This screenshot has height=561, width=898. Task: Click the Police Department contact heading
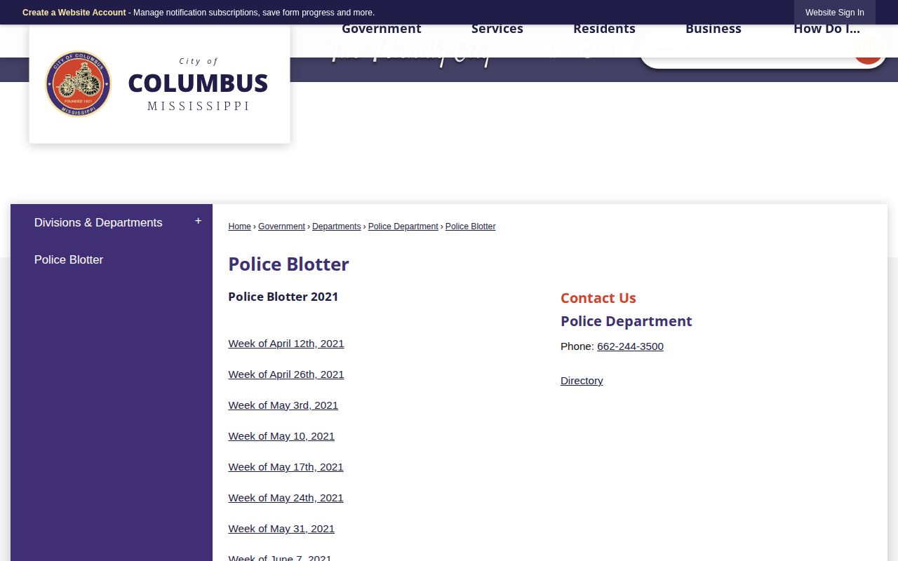pos(626,321)
